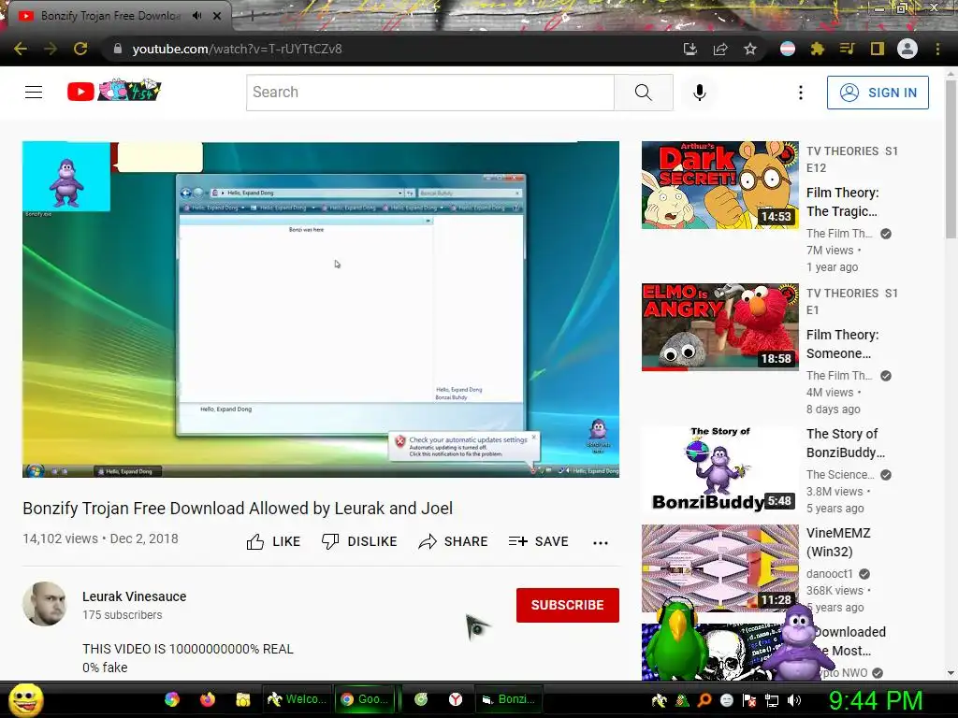Switch to the Welco… taskbar window
The width and height of the screenshot is (958, 718).
point(296,699)
